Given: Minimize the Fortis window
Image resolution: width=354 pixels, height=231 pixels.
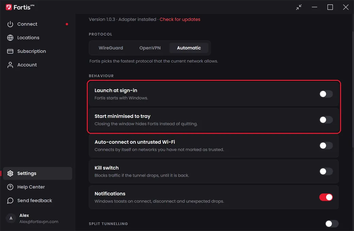Looking at the screenshot, I should (315, 7).
